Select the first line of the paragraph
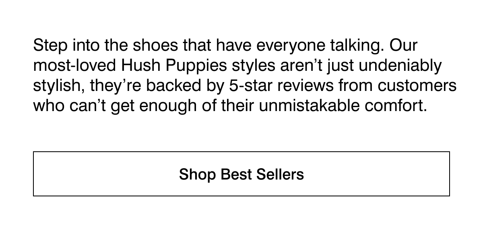Screen dimensions: 483x235 click(x=225, y=45)
